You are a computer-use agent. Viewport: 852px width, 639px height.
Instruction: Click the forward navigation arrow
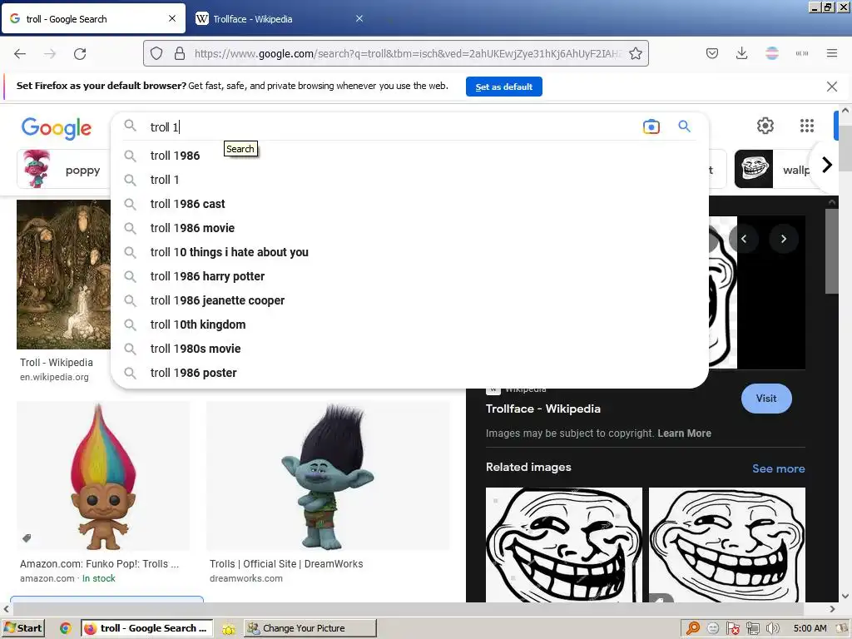pyautogui.click(x=50, y=53)
